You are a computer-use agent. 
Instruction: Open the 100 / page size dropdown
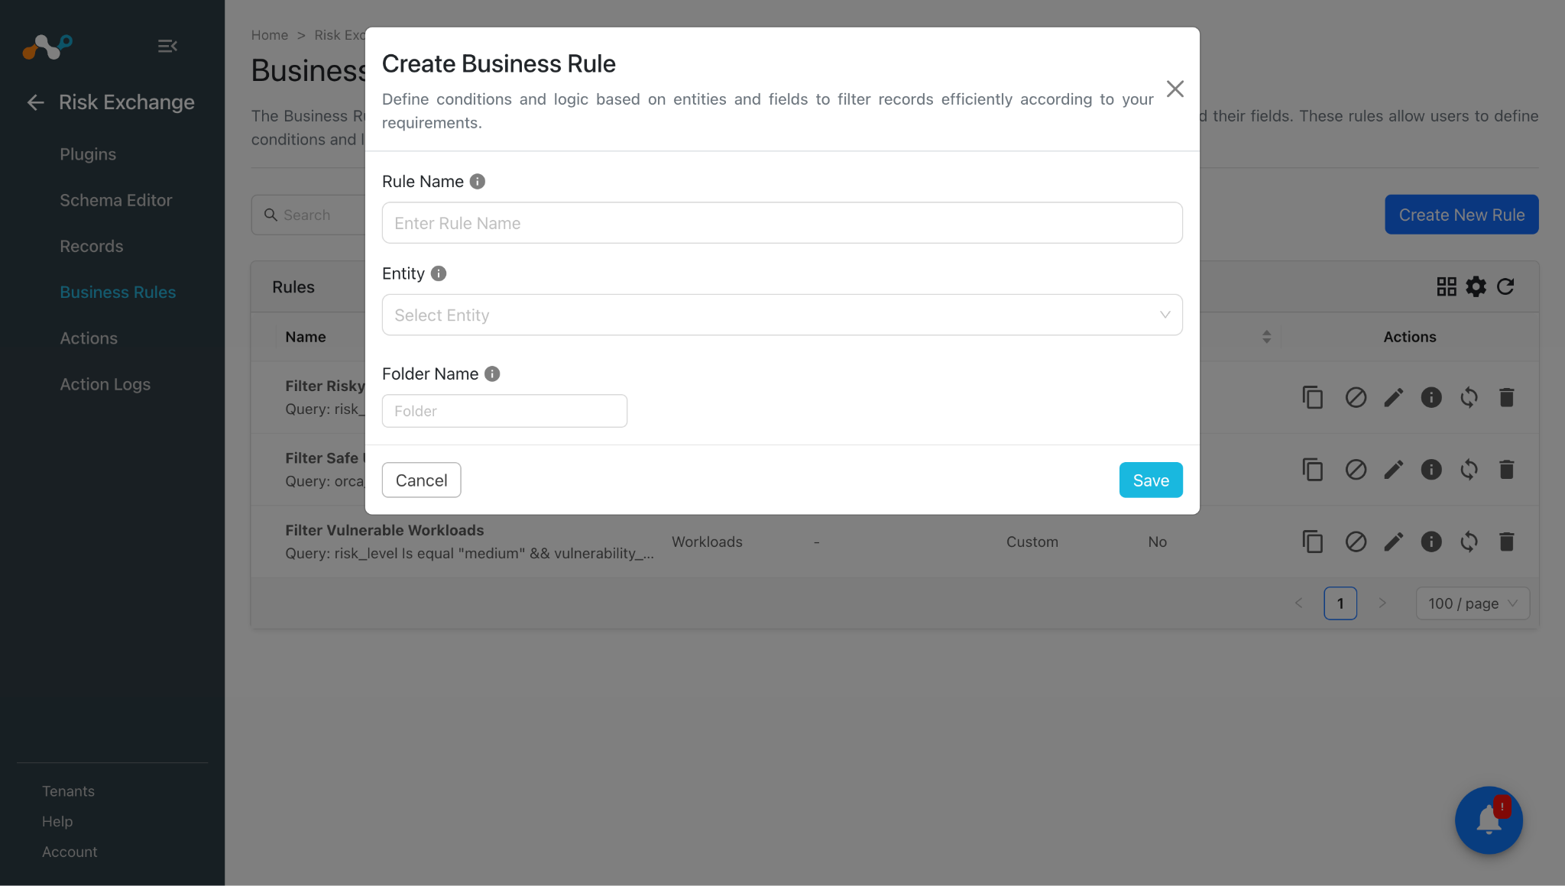1472,603
